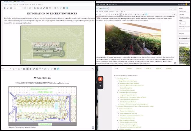Screen dimensions: 191x131
Task: Align left in the recreation spaces editor
Action: coord(35,8)
